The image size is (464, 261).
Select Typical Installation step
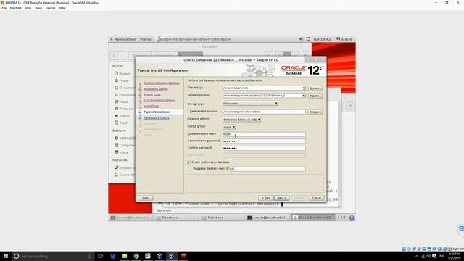pyautogui.click(x=157, y=112)
